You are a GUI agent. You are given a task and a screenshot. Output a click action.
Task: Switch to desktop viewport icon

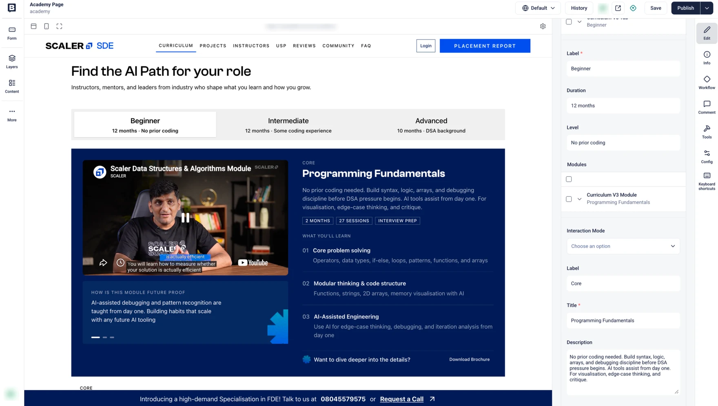(x=34, y=26)
